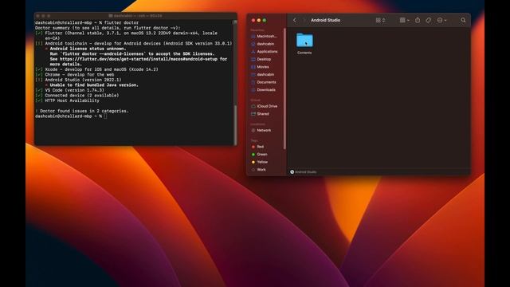Zoom the Finder window with green button
This screenshot has height=287, width=510.
coord(265,20)
